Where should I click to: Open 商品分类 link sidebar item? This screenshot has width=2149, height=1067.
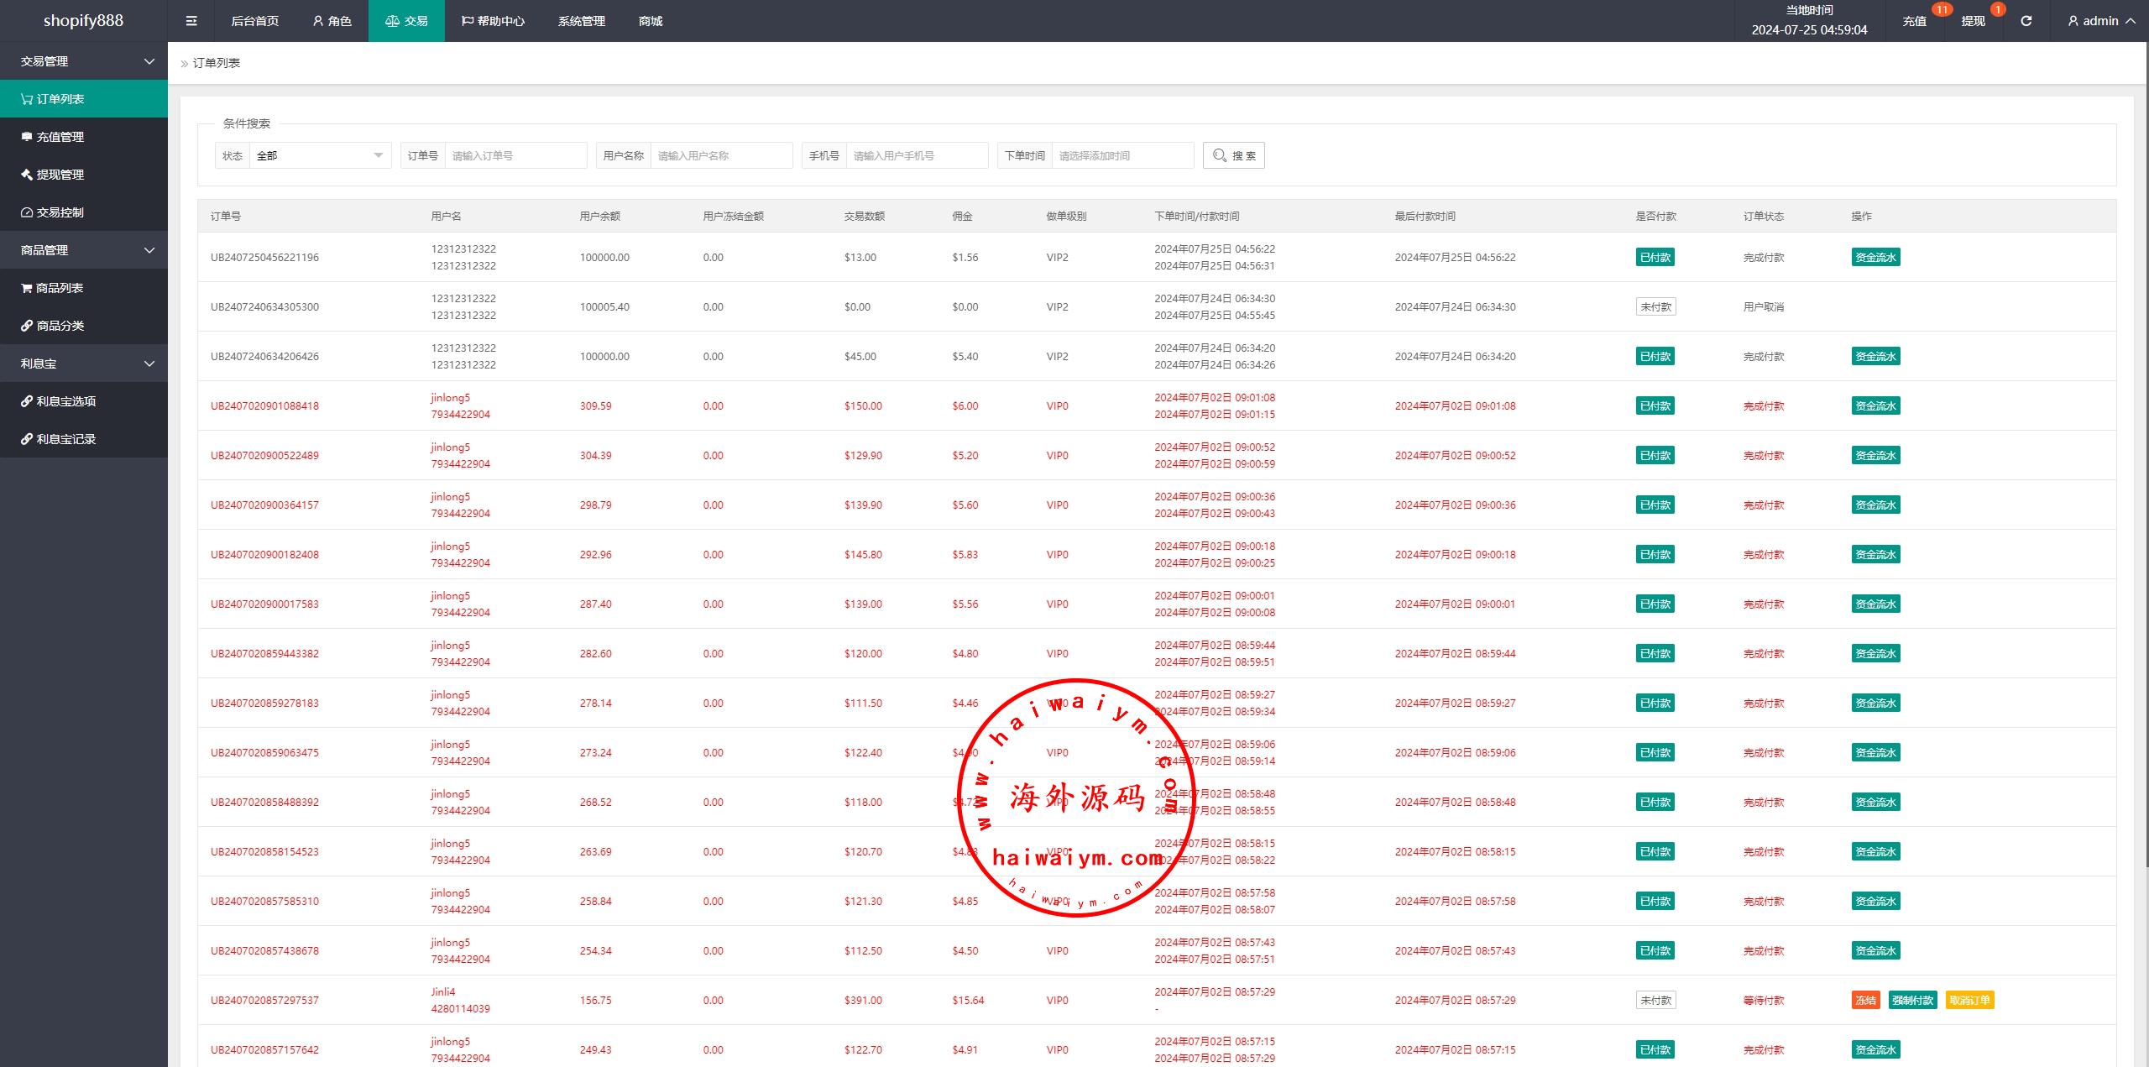pyautogui.click(x=60, y=326)
